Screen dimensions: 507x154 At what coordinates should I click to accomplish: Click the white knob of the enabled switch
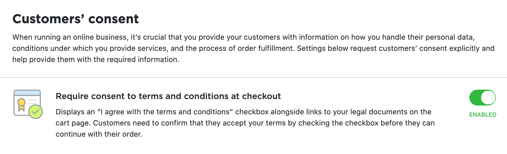[488, 98]
